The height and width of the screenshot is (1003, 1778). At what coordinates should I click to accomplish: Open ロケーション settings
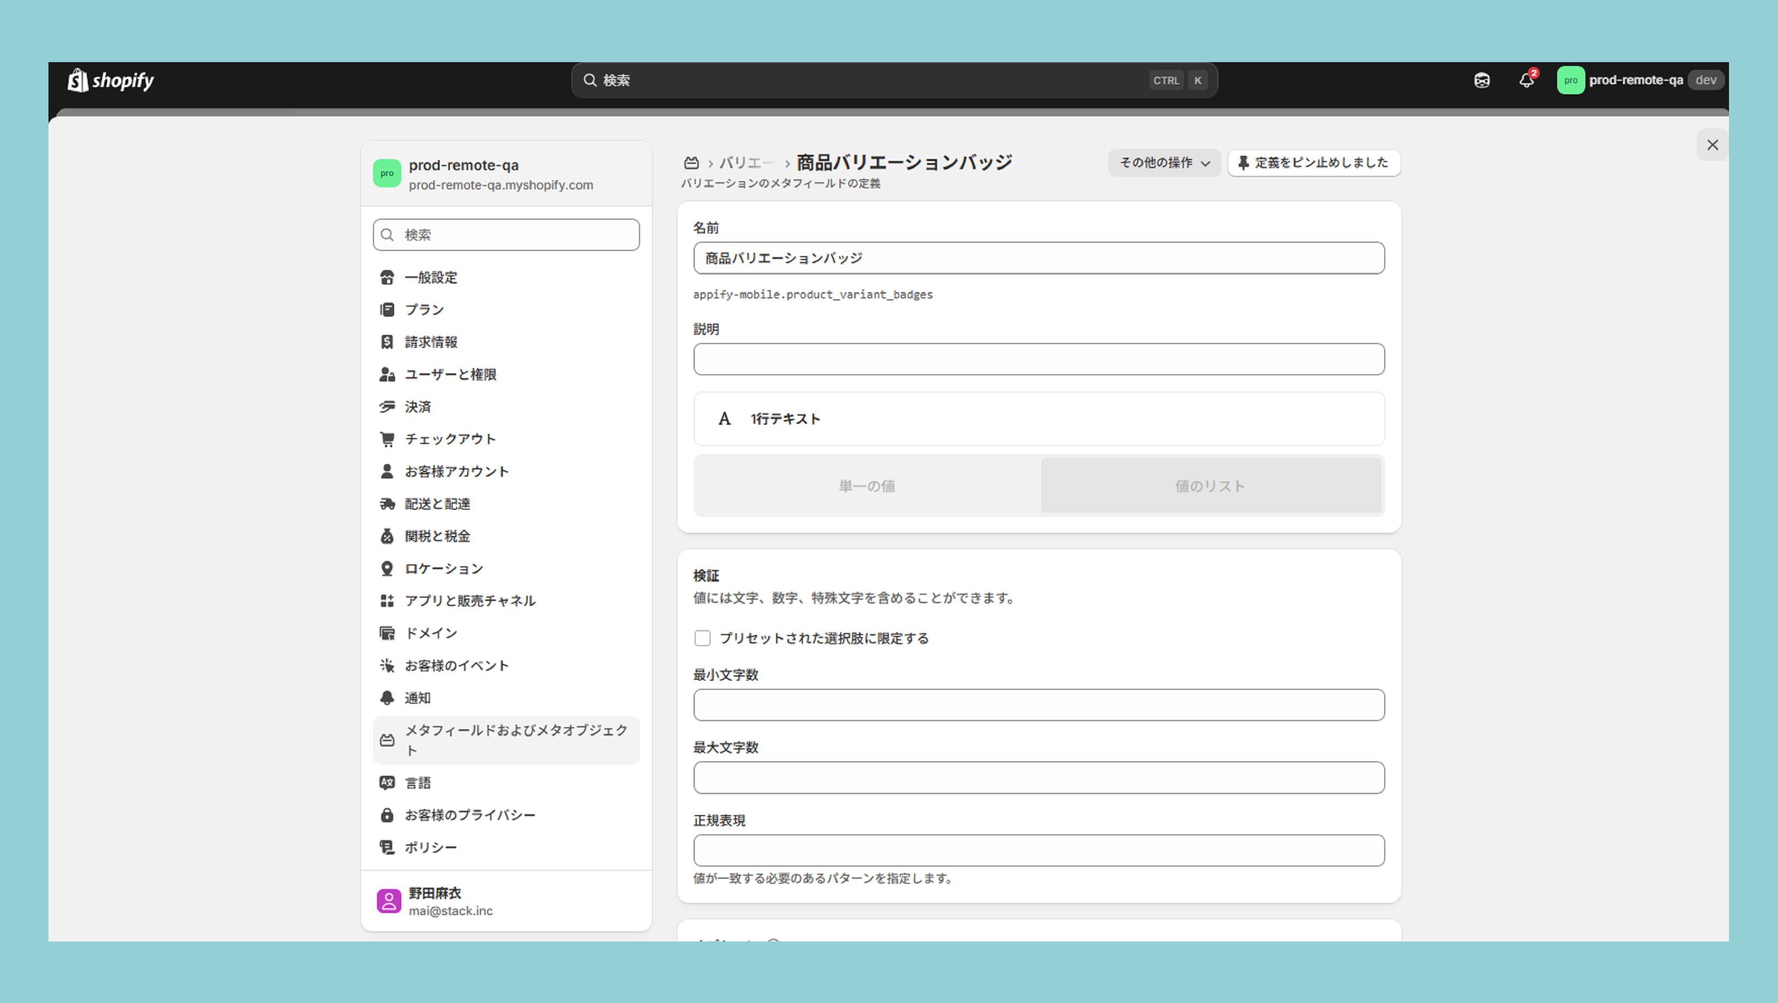click(x=443, y=568)
